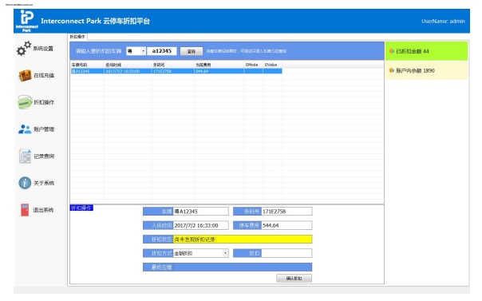Screen dimensions: 482x301
Task: Click the 关于系统 info icon
Action: point(25,183)
